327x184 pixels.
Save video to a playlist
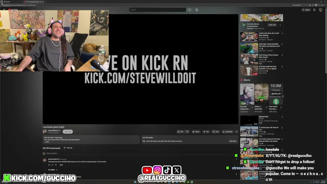point(216,132)
